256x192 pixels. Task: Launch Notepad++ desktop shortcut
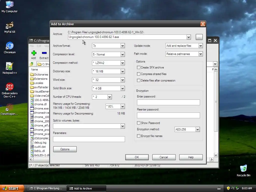point(9,68)
